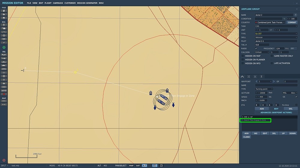
Task: Open the Summary sigma tab
Action: click(261, 77)
